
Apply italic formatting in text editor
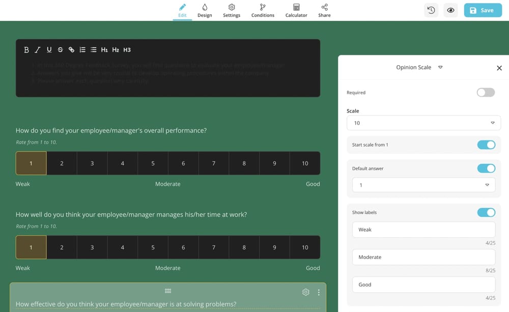[x=38, y=50]
